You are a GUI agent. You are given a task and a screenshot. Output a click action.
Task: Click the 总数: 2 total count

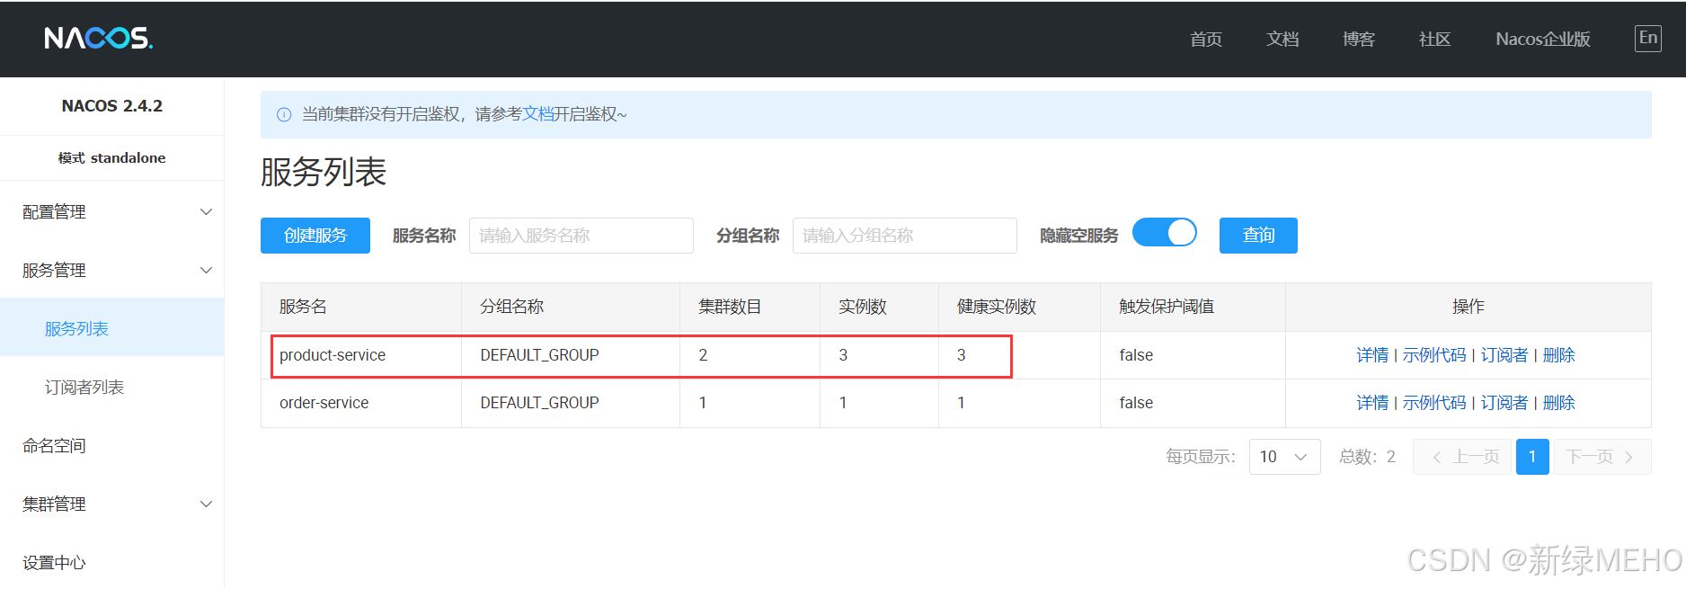(1367, 457)
